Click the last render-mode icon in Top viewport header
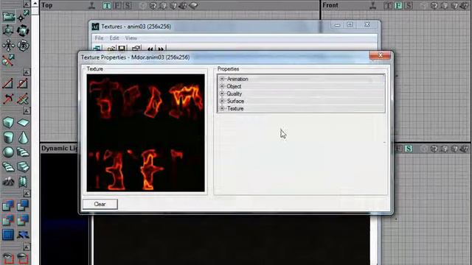Screen dimensions: 472x265 pos(193,5)
